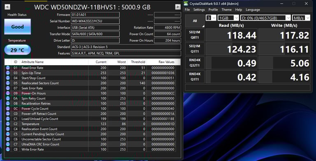Screen dimensions: 316x161
Task: Click status orb for UltraDMA CRC Error Count
Action: (8, 144)
